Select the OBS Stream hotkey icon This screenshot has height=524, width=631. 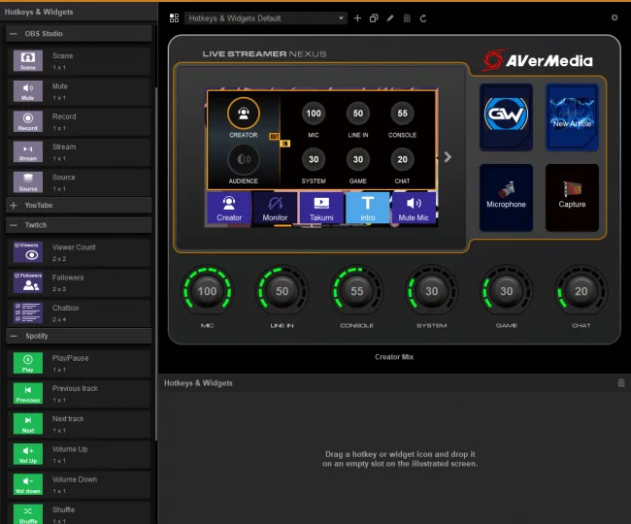point(28,151)
